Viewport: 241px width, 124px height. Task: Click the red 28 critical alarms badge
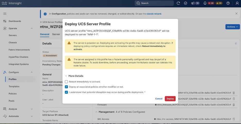(211, 3)
